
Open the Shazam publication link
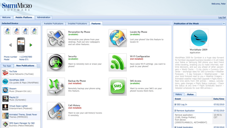13,88
